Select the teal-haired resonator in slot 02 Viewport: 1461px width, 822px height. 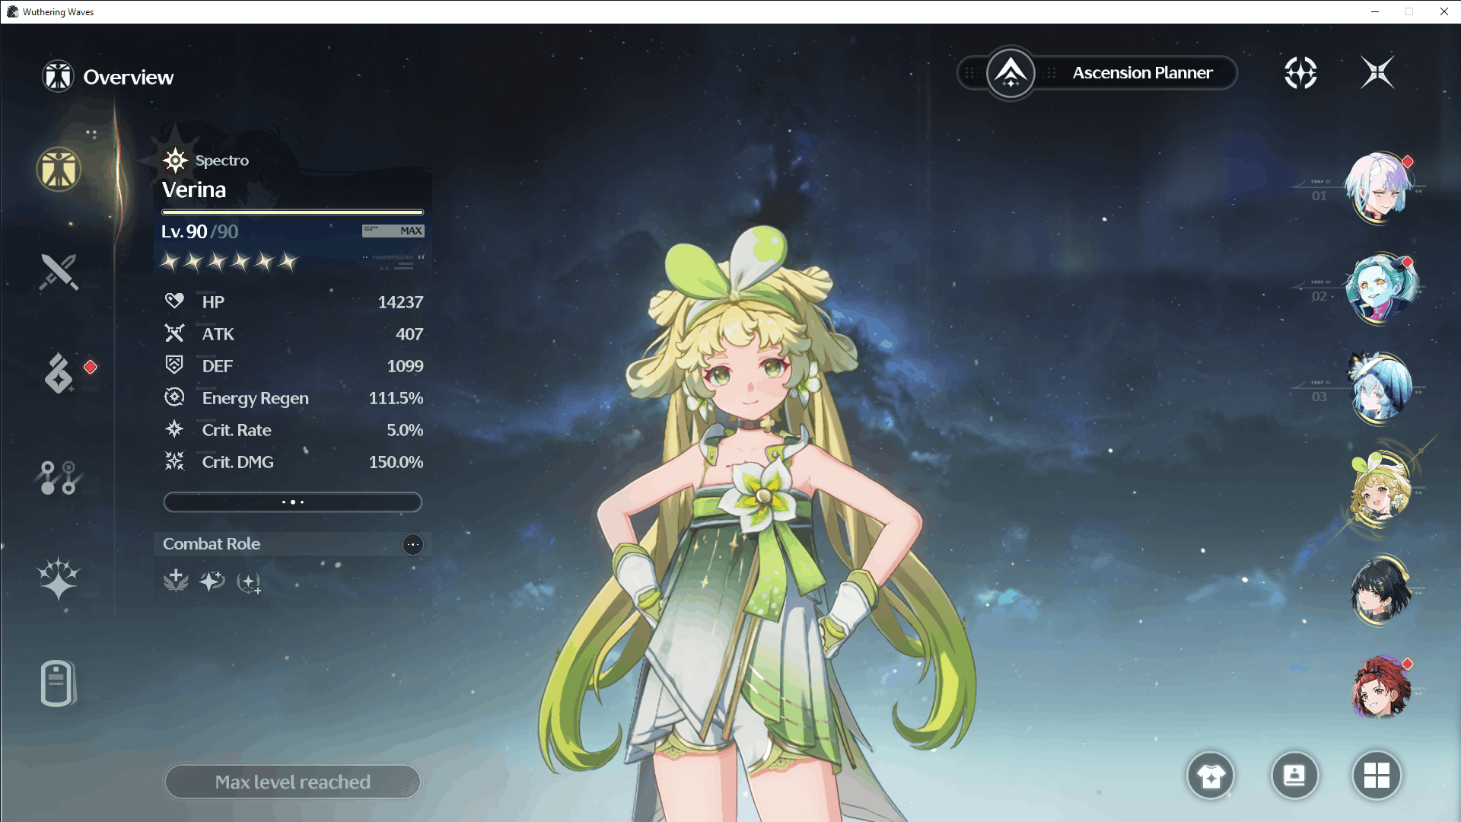coord(1380,288)
